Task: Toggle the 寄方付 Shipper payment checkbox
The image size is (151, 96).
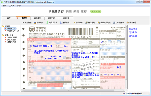Action: (101, 42)
